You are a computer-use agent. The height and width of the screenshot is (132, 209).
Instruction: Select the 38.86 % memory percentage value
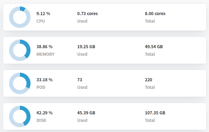pos(45,47)
